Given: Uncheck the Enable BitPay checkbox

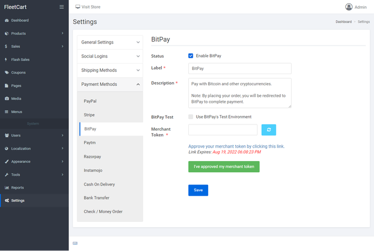Looking at the screenshot, I should click(191, 55).
